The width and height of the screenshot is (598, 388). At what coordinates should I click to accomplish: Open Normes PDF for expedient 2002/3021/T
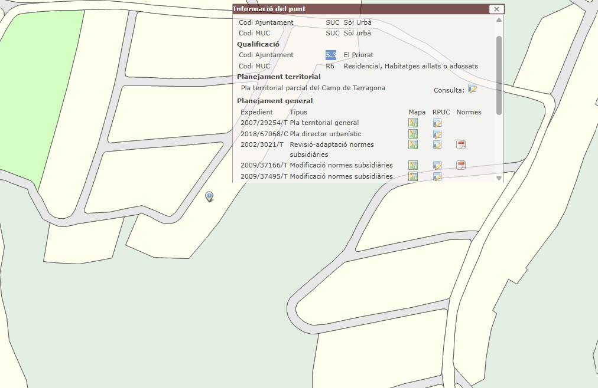click(461, 145)
